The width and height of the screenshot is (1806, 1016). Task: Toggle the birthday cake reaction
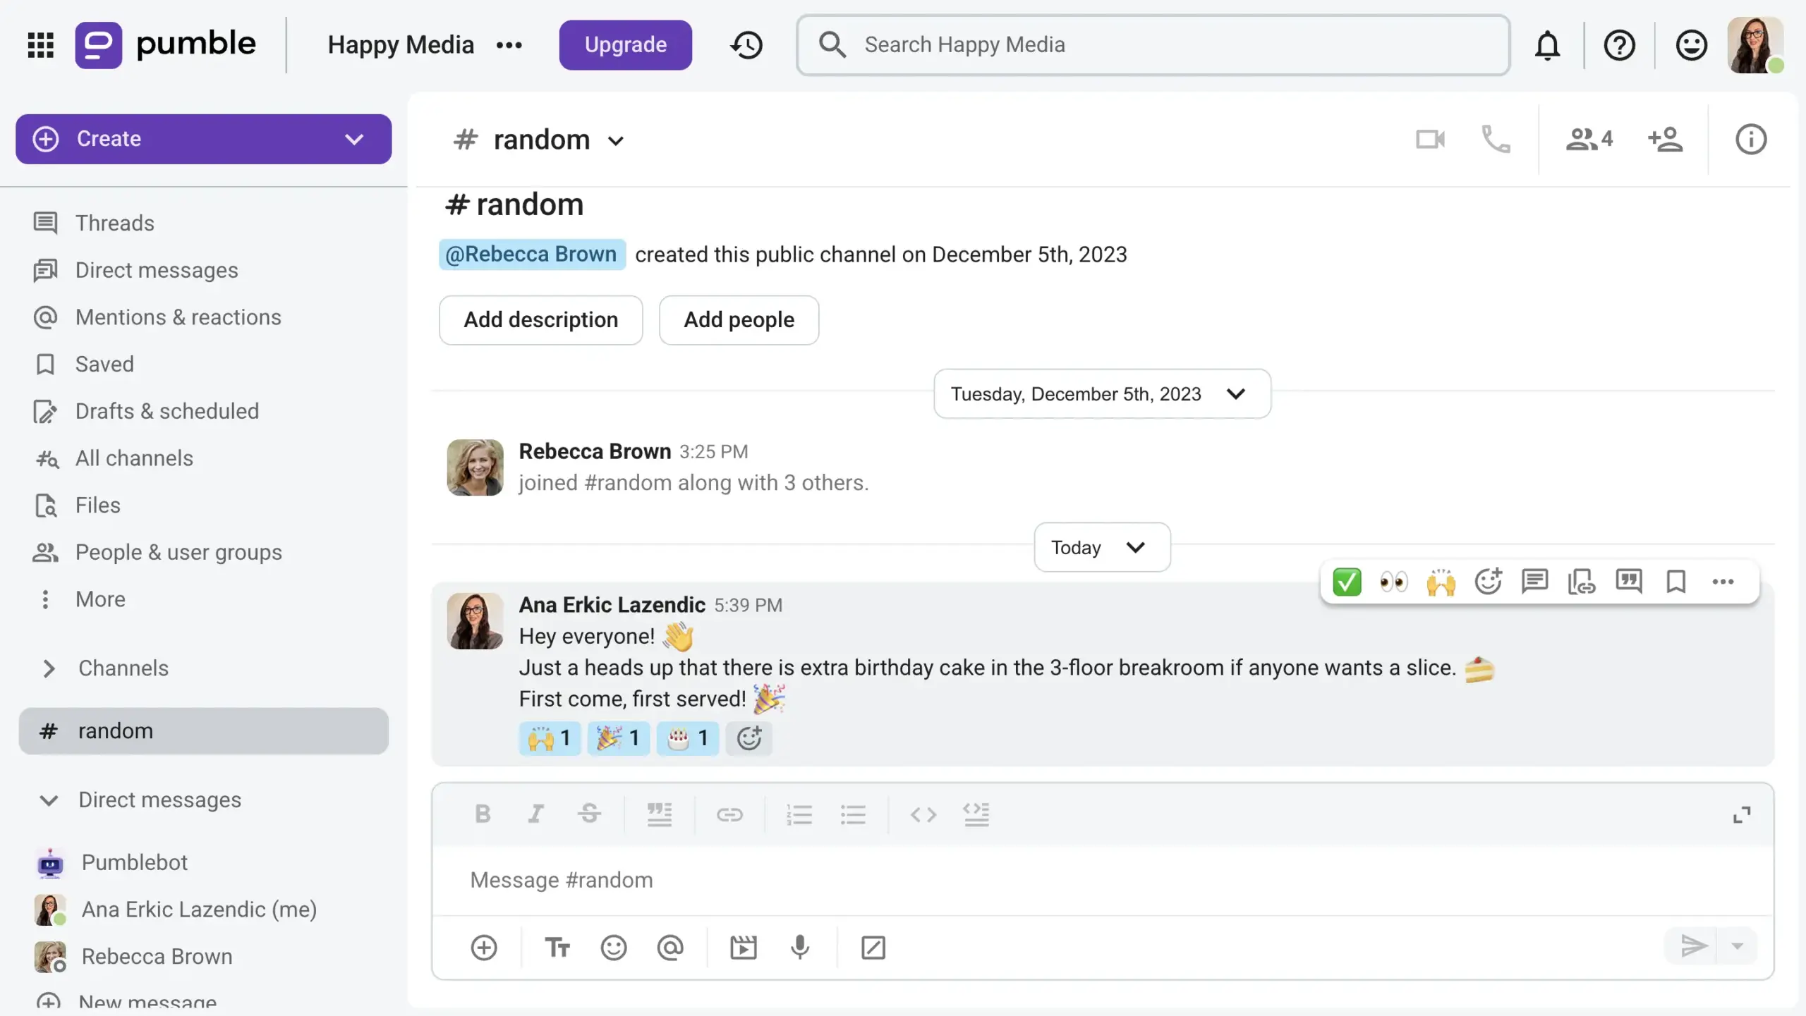tap(688, 738)
